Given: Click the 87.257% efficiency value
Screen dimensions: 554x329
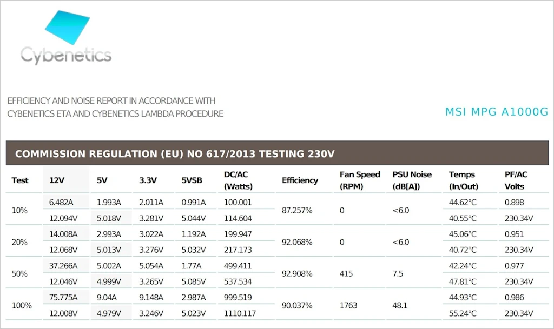Looking at the screenshot, I should (297, 211).
